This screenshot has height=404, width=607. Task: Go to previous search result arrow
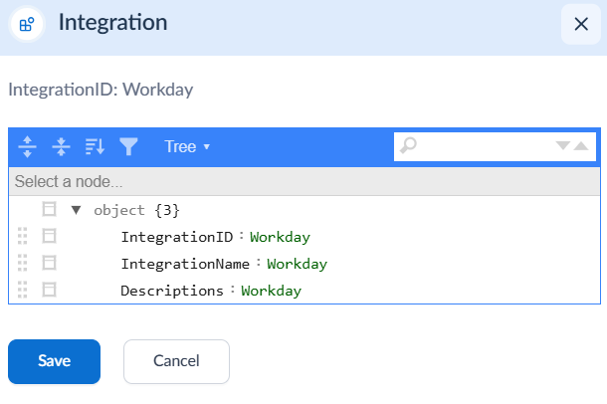point(581,145)
